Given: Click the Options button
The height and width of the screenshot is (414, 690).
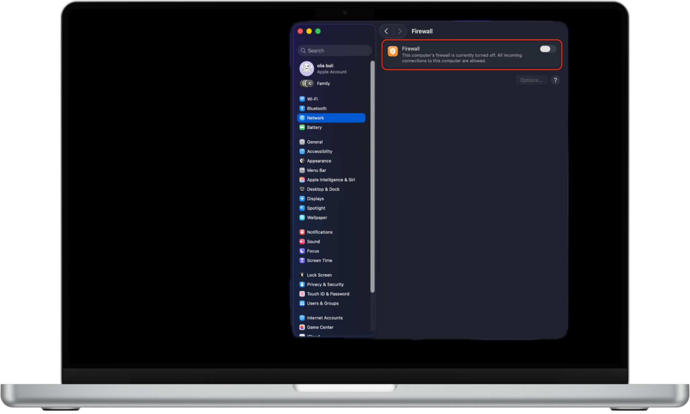Looking at the screenshot, I should click(x=531, y=80).
